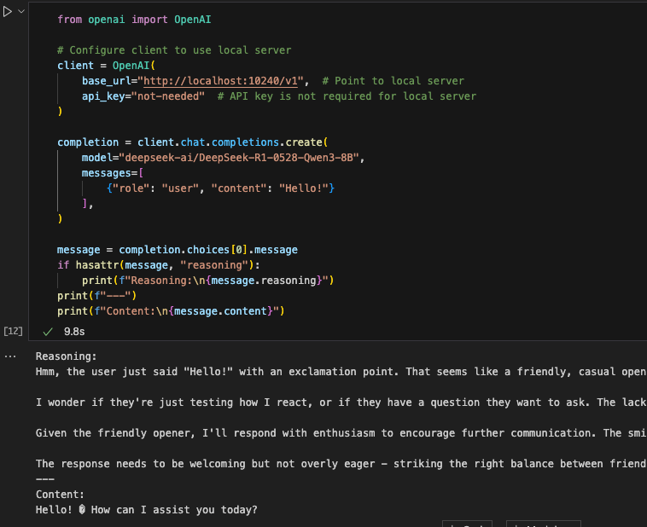Click the output line starting 'I wonder if'
Image resolution: width=647 pixels, height=527 pixels.
pos(341,402)
